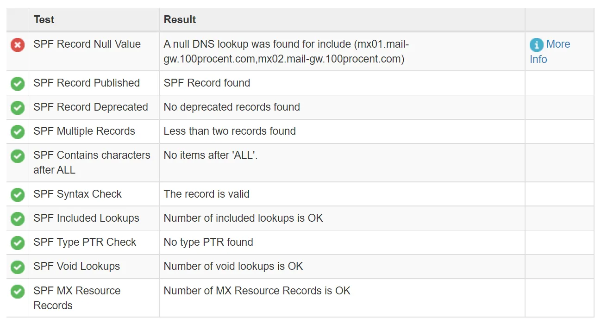The height and width of the screenshot is (324, 601).
Task: Click the null DNS lookup result text
Action: [x=286, y=51]
